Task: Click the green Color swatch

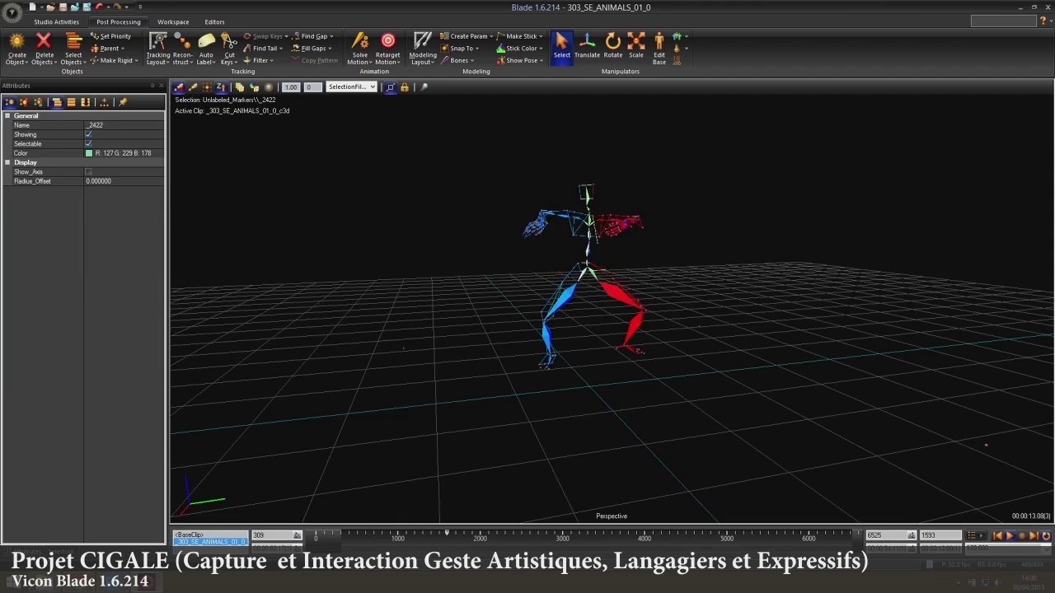Action: [89, 153]
